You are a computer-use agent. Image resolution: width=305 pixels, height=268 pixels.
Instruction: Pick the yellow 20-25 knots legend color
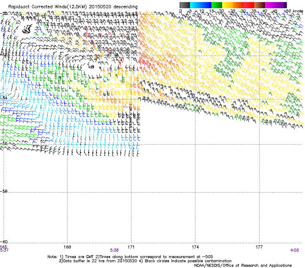pyautogui.click(x=228, y=5)
